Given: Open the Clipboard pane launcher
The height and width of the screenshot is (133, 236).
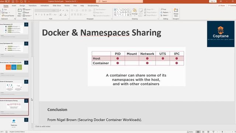Looking at the screenshot, I should [15, 19].
